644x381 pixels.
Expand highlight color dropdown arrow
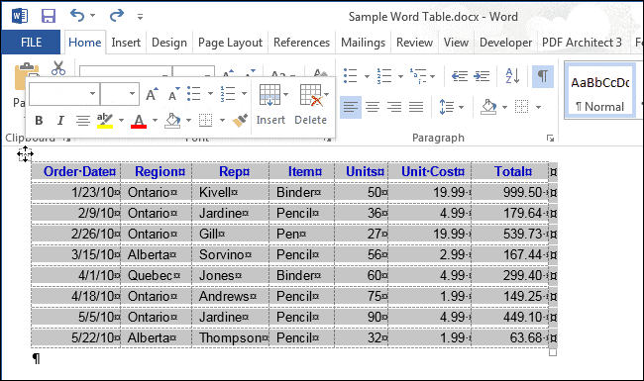click(x=121, y=120)
